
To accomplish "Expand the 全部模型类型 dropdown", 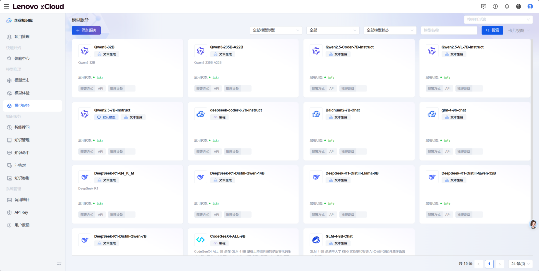I will (x=276, y=30).
